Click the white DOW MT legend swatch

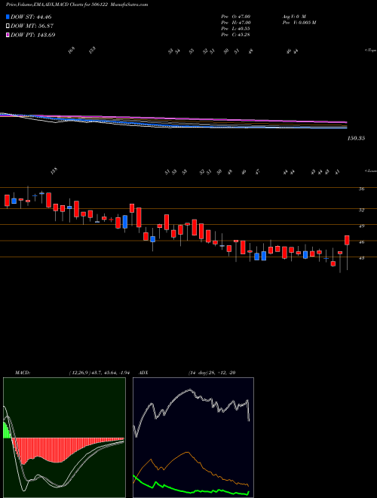pyautogui.click(x=8, y=26)
